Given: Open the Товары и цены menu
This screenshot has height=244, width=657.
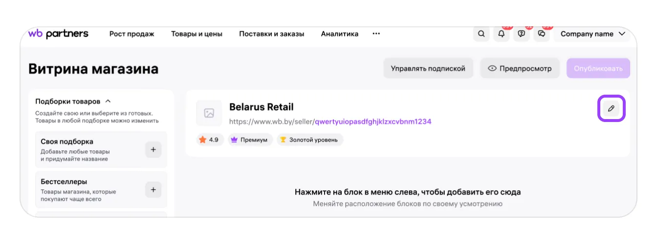Looking at the screenshot, I should click(x=197, y=34).
